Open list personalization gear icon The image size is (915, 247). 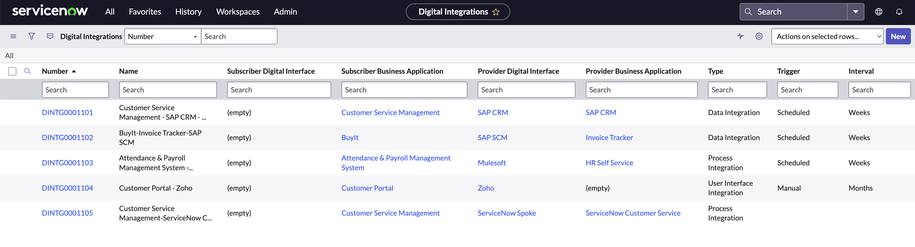click(759, 36)
